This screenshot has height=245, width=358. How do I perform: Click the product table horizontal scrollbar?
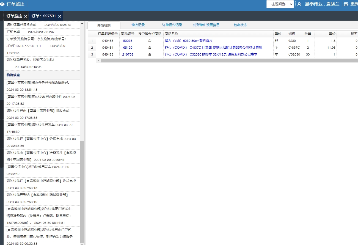[x=229, y=60]
